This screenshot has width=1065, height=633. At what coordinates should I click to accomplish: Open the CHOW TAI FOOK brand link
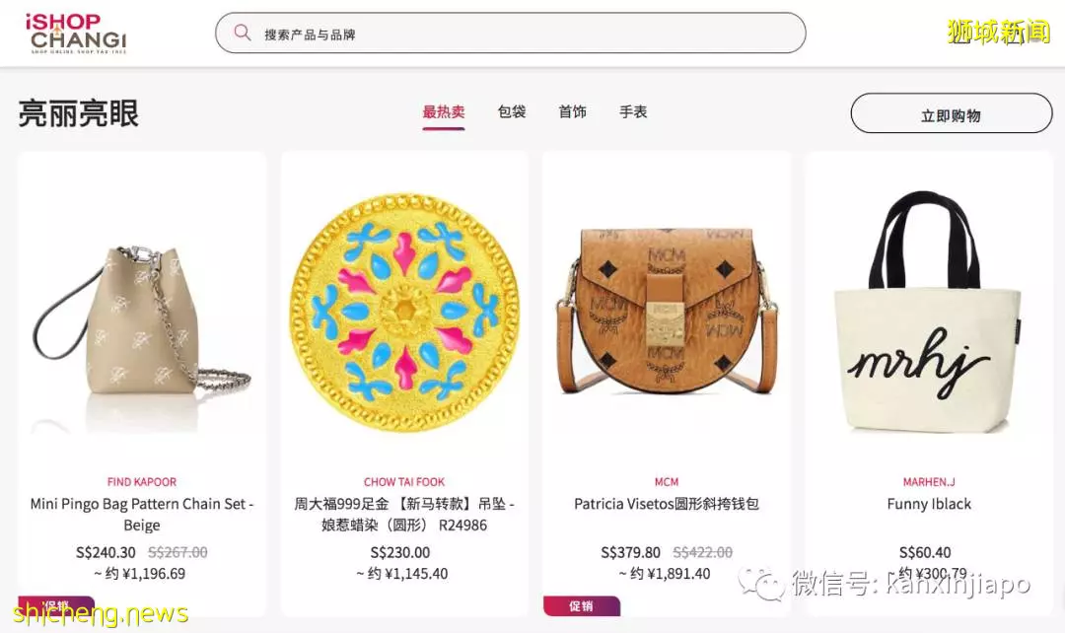pos(404,481)
